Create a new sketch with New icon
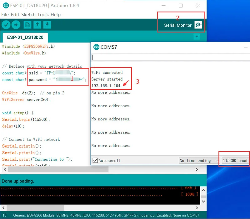Image resolution: width=250 pixels, height=219 pixels. pos(27,25)
